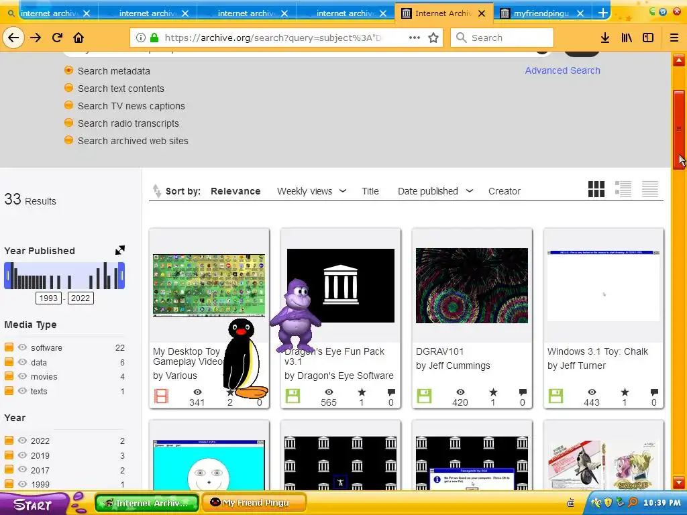Expand the Year Published histogram
Screen dimensions: 687x515
(x=119, y=250)
